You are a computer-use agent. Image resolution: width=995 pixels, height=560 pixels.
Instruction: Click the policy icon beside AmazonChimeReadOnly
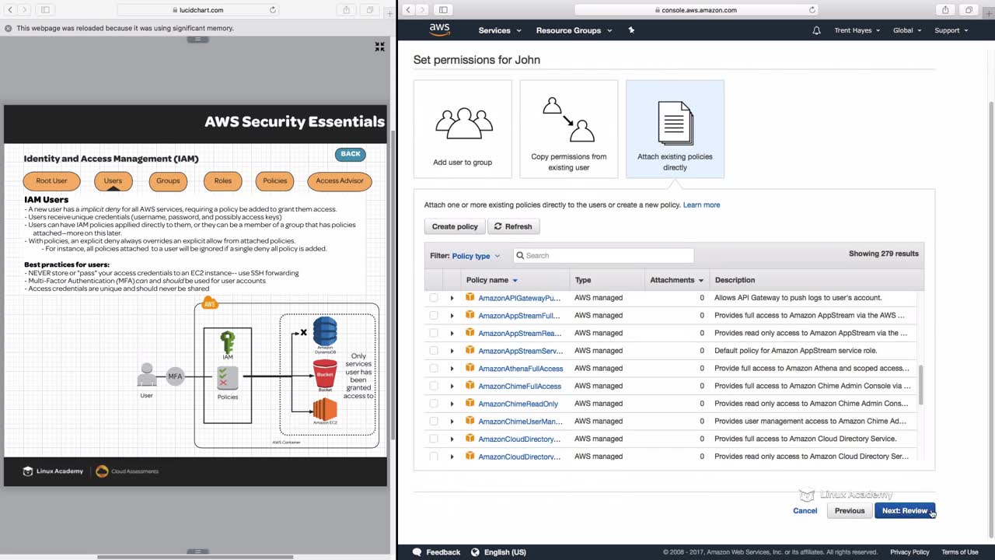tap(470, 403)
